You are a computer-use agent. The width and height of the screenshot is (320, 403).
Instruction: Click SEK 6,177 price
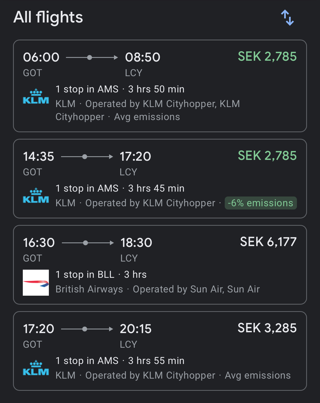tap(268, 242)
